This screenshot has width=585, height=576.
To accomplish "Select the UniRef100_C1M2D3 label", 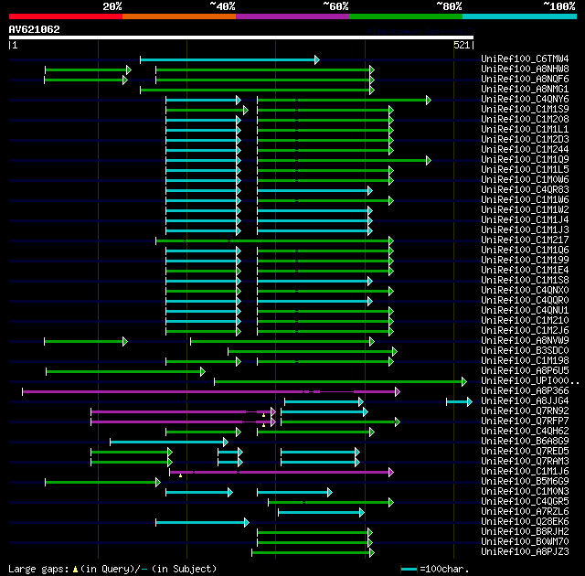I will (x=525, y=140).
